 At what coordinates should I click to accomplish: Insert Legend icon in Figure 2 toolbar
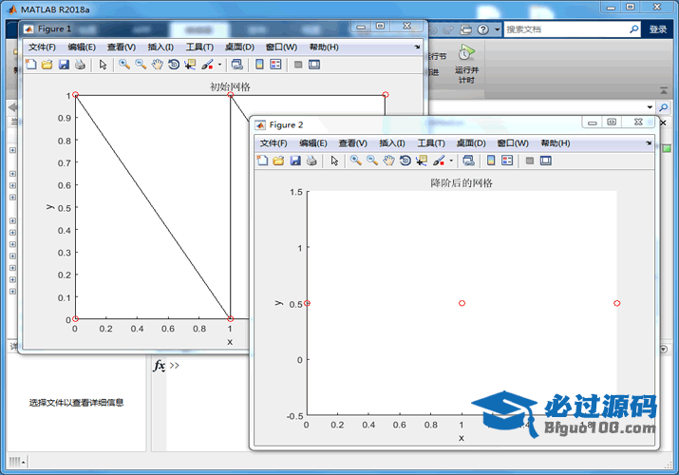point(507,161)
